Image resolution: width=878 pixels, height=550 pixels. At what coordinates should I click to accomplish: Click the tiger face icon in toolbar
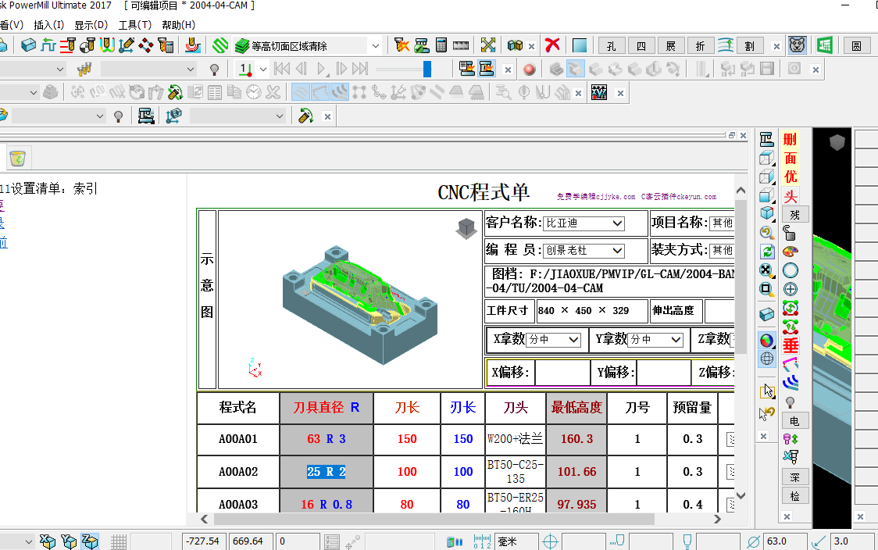pos(798,45)
